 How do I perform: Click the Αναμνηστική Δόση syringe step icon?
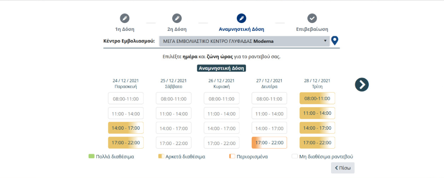[x=241, y=18]
